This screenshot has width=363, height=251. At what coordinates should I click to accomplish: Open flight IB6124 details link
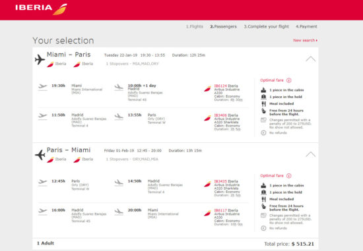coord(220,86)
